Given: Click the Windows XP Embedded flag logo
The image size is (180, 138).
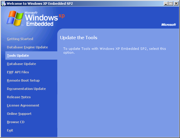Looking at the screenshot, I should point(15,18).
